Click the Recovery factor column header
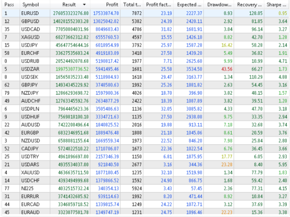The height and width of the screenshot is (217, 290). pos(249,5)
